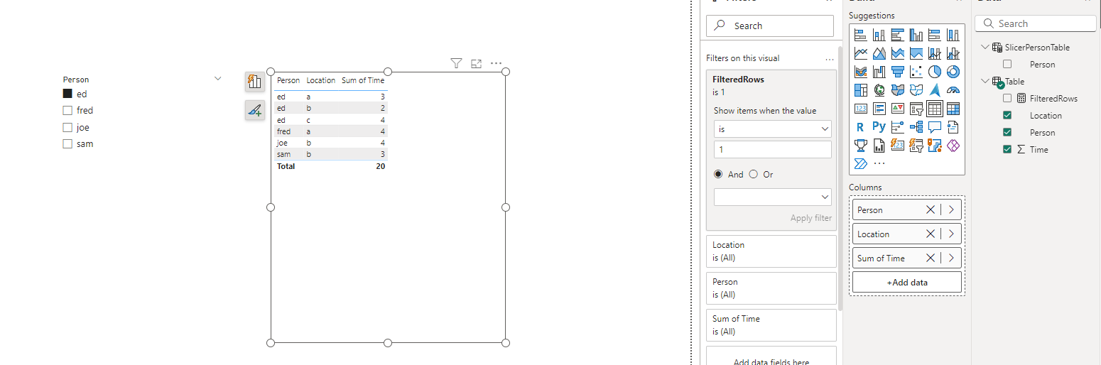1101x365 pixels.
Task: Uncheck ed in the Person slicer
Action: point(67,94)
